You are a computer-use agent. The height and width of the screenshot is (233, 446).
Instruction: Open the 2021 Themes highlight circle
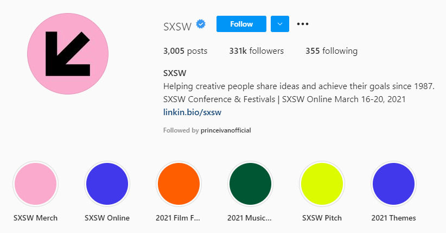click(394, 184)
